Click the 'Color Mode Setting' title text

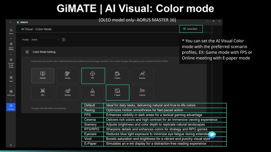coord(44,52)
